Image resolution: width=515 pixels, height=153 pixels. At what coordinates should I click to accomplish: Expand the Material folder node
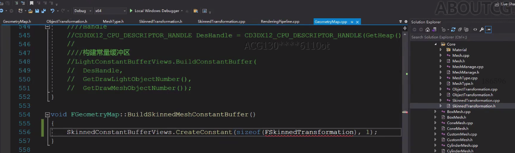(x=441, y=50)
